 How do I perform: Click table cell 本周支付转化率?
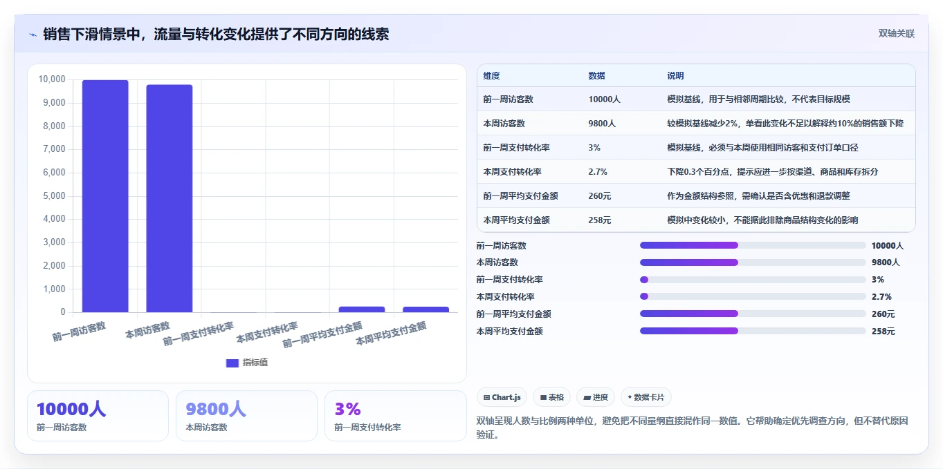click(512, 172)
